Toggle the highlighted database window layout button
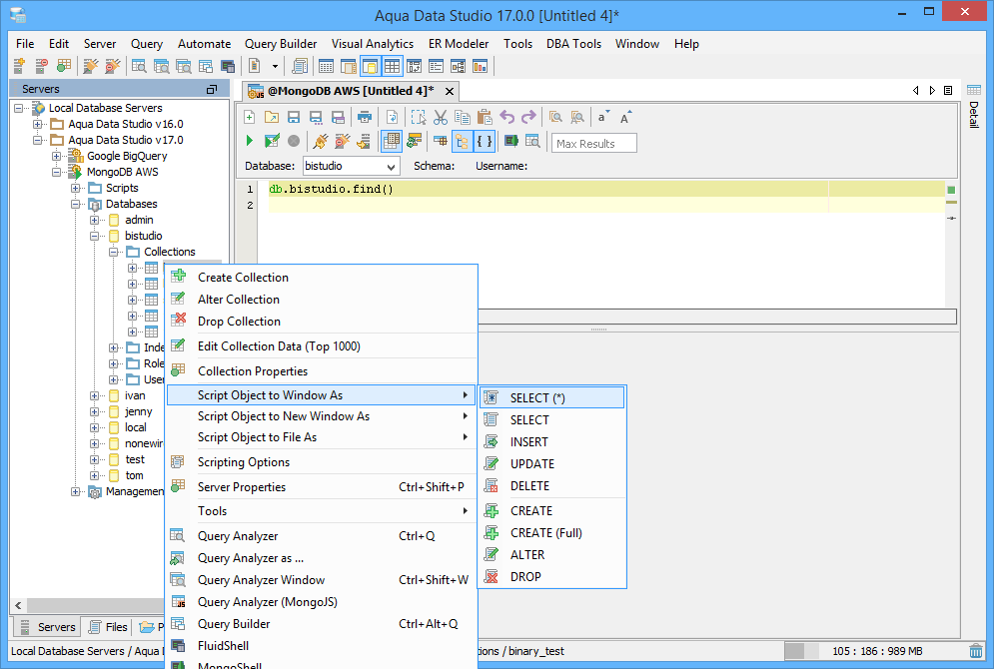This screenshot has height=669, width=994. [370, 66]
